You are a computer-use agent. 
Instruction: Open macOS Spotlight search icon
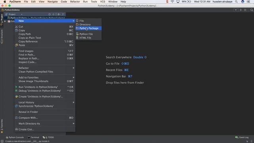click(x=237, y=2)
